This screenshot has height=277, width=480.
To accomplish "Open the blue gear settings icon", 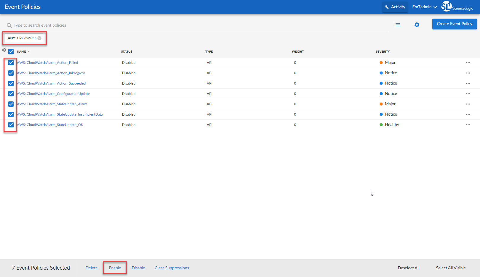I will pos(417,25).
